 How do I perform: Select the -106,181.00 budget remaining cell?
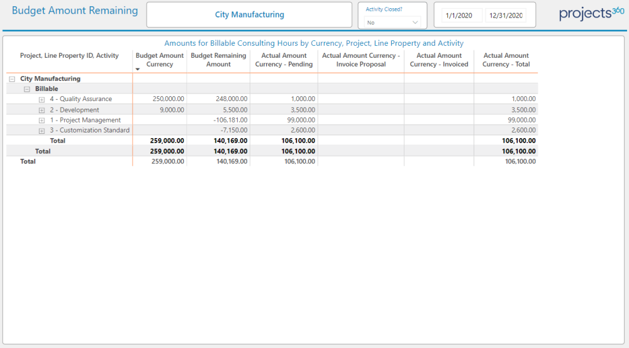[229, 120]
